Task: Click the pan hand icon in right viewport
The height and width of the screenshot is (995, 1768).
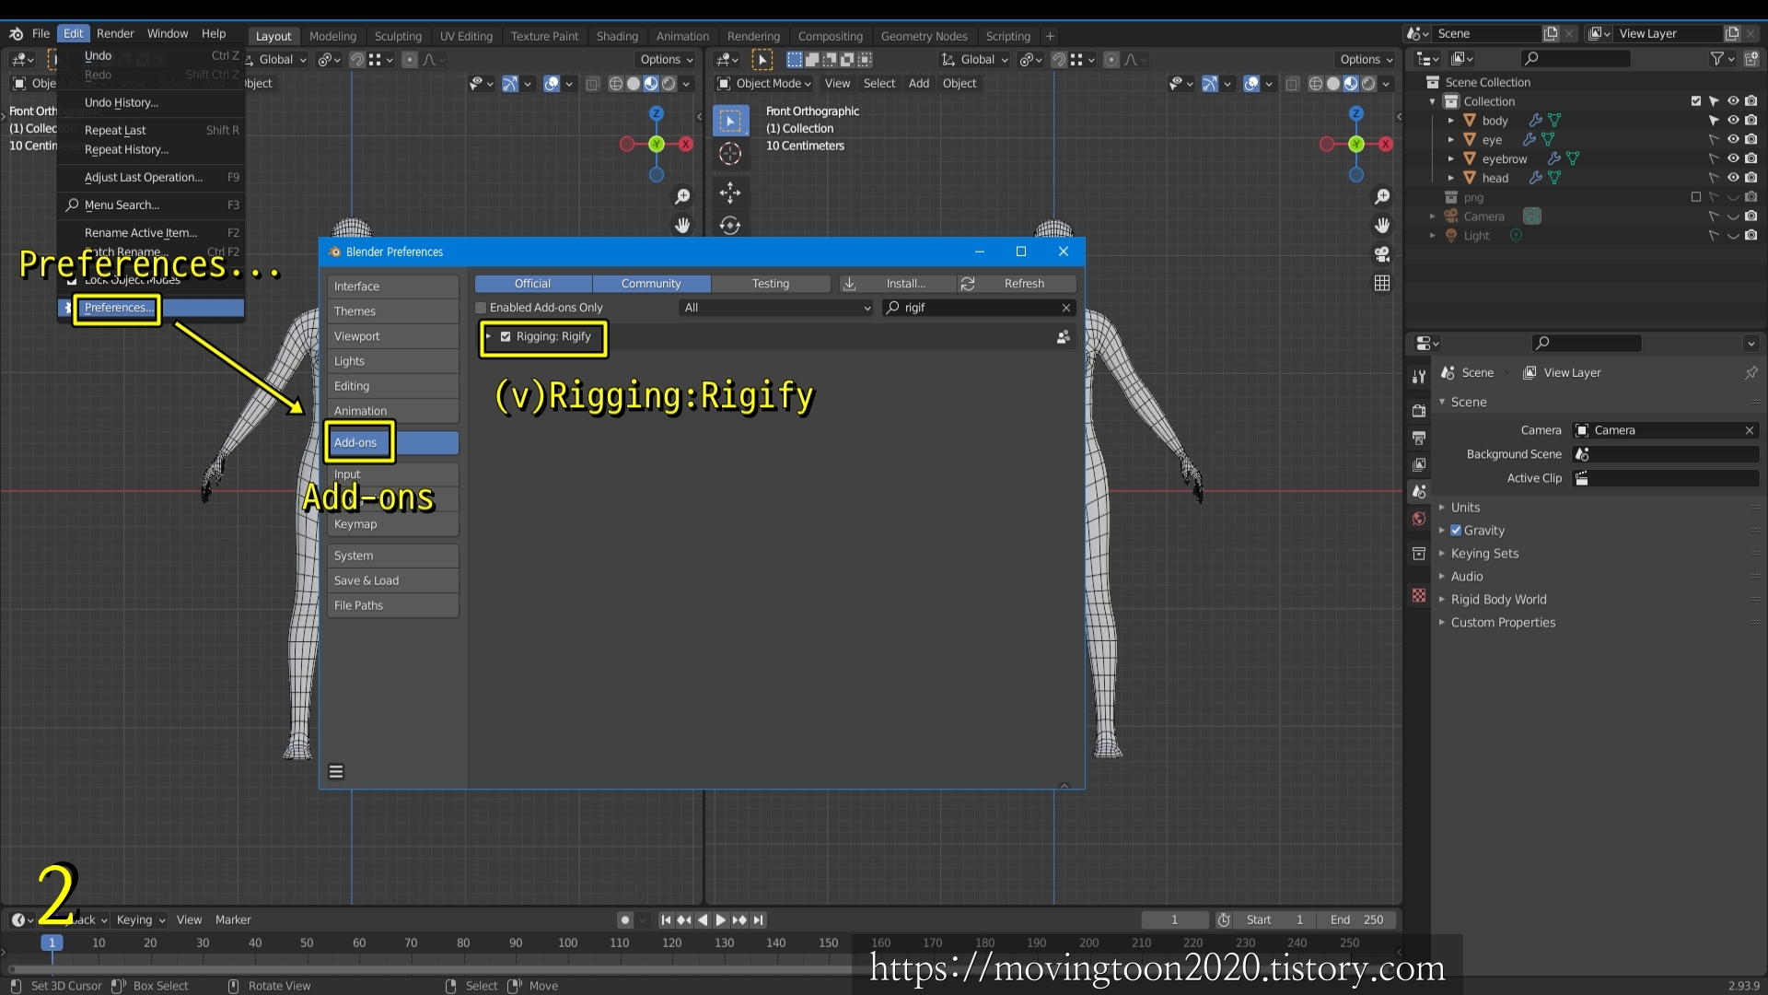Action: pyautogui.click(x=1382, y=225)
